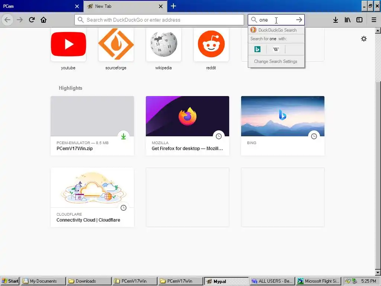
Task: Open the home page icon
Action: pos(44,20)
